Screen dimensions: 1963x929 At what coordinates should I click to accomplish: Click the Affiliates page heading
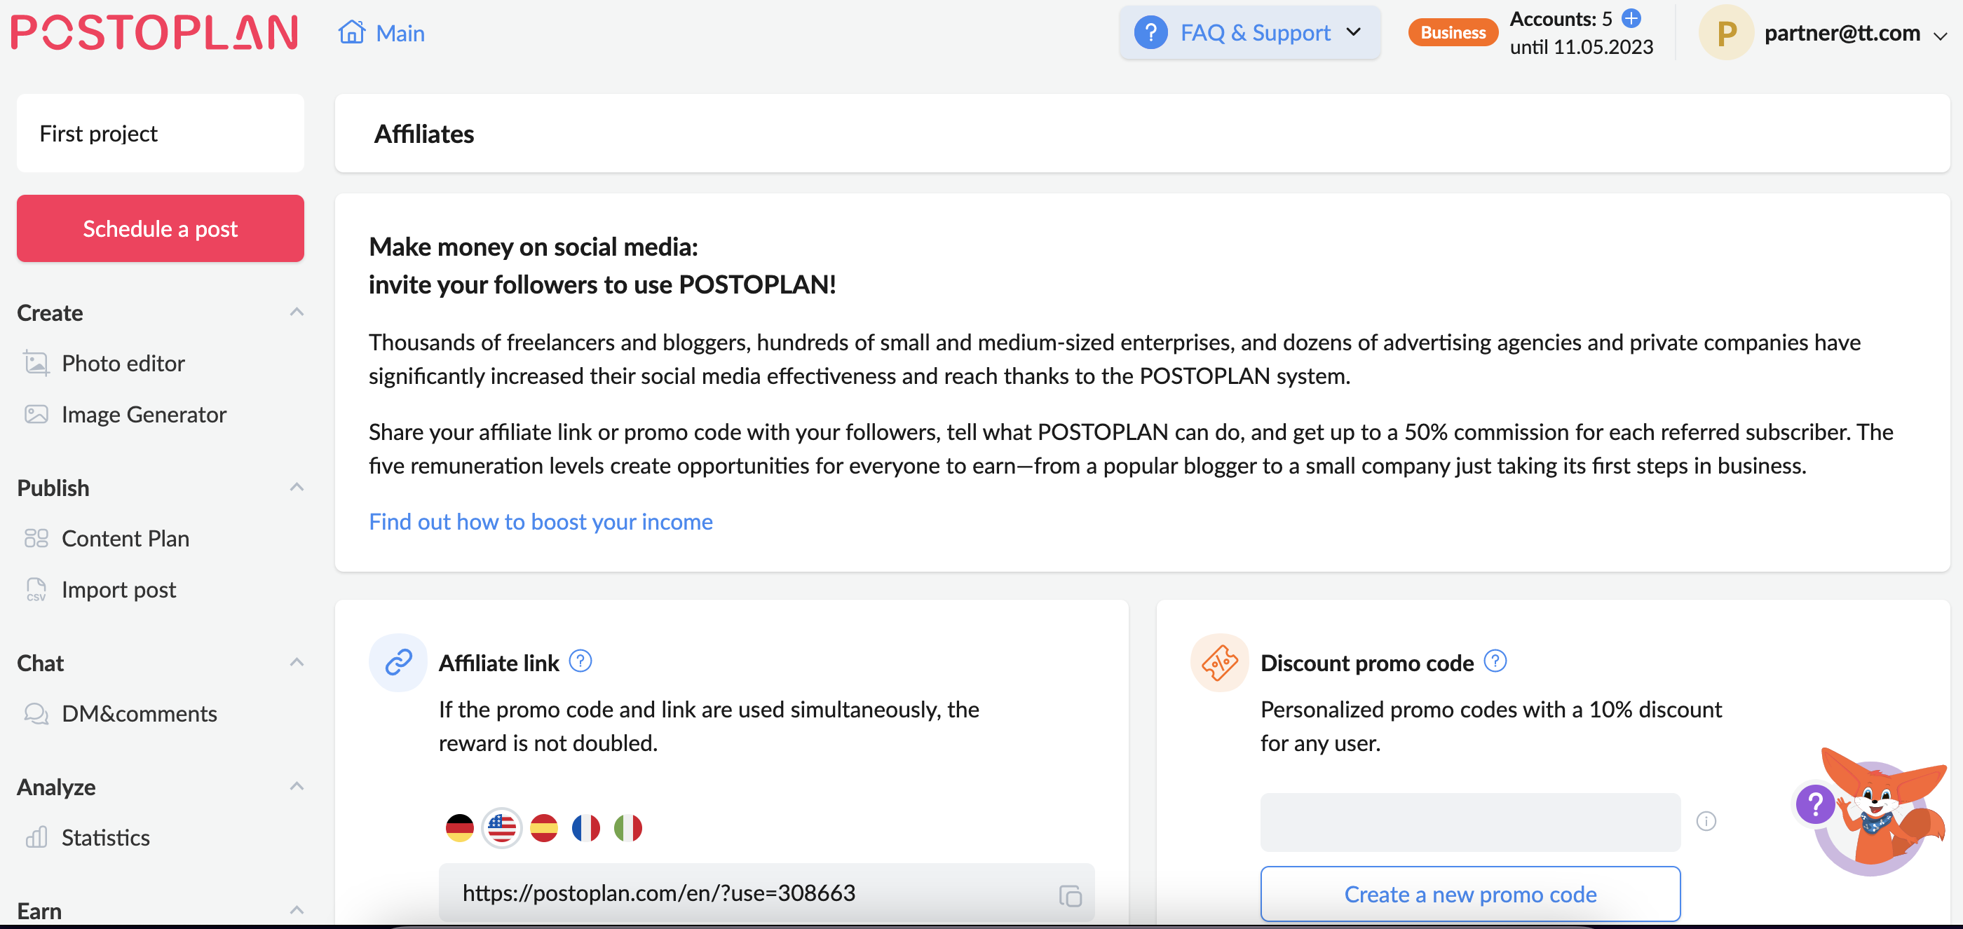(423, 134)
